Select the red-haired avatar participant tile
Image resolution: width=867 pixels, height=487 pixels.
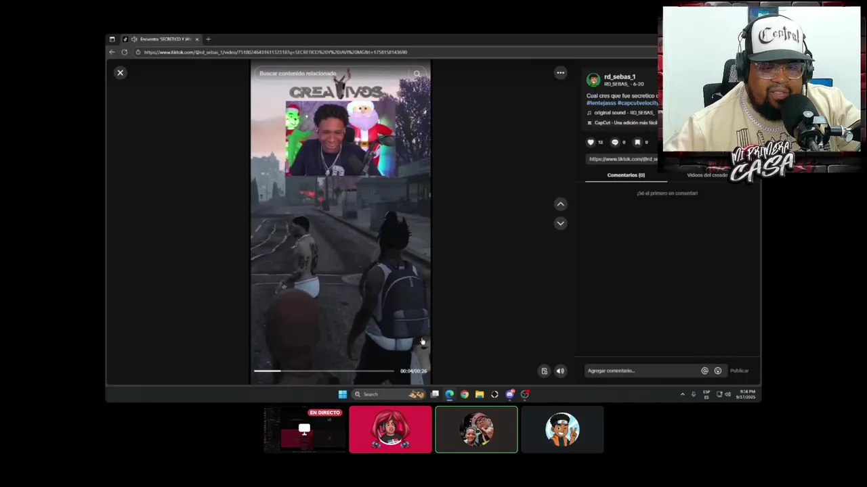390,430
